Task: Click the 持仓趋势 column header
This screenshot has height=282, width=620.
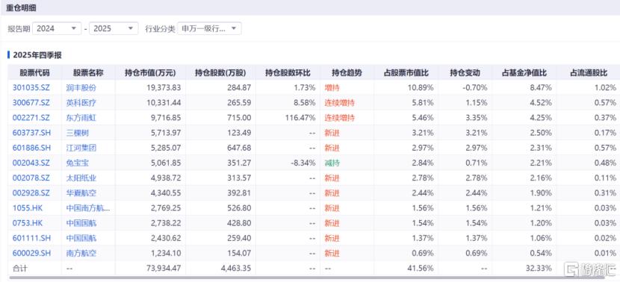Action: pyautogui.click(x=347, y=73)
